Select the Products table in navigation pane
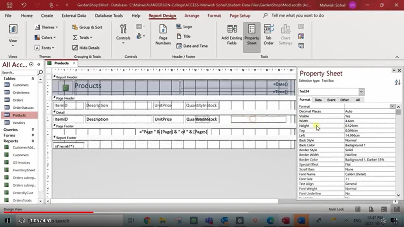Image resolution: width=404 pixels, height=227 pixels. coord(20,115)
